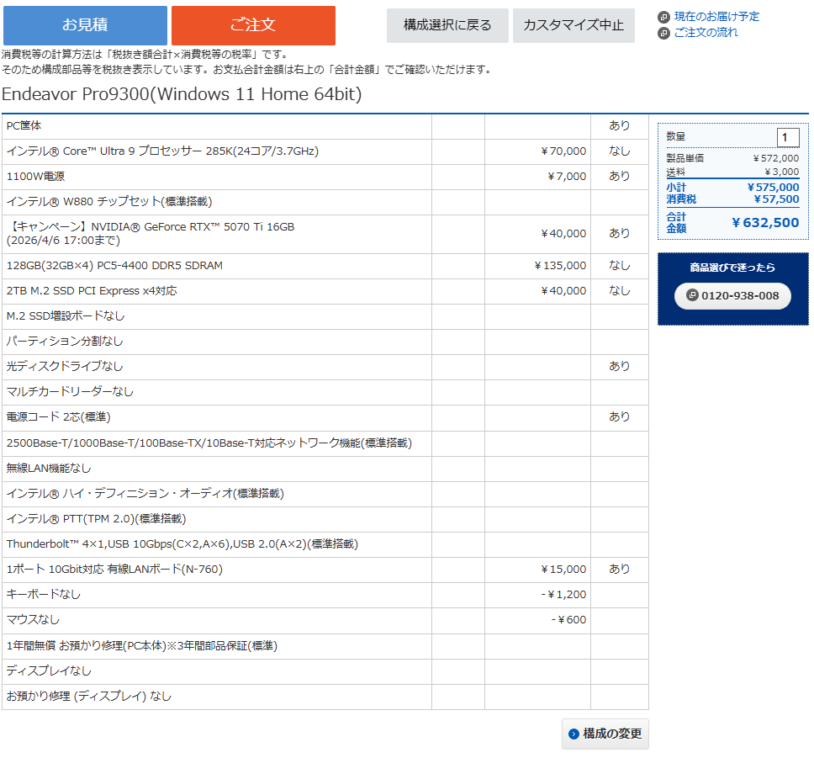814x758 pixels.
Task: Click the icon inside the 0120-938-008 button
Action: 692,295
